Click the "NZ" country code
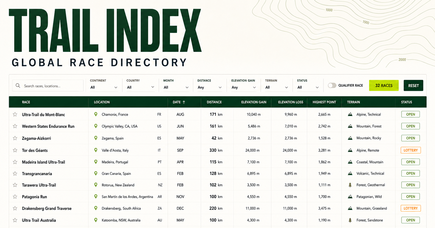This screenshot has height=228, width=435. 160,185
